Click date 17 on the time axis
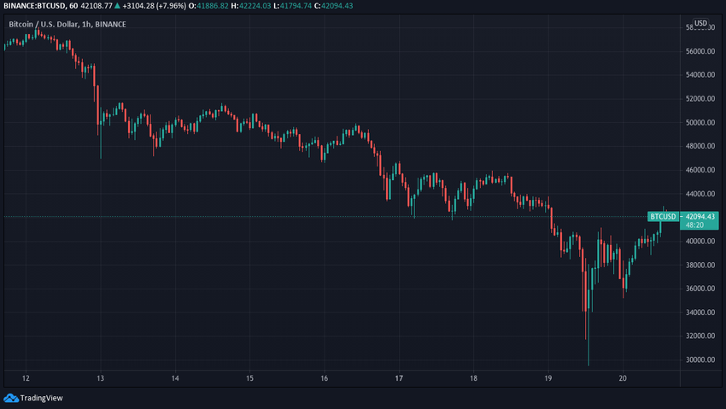 399,378
